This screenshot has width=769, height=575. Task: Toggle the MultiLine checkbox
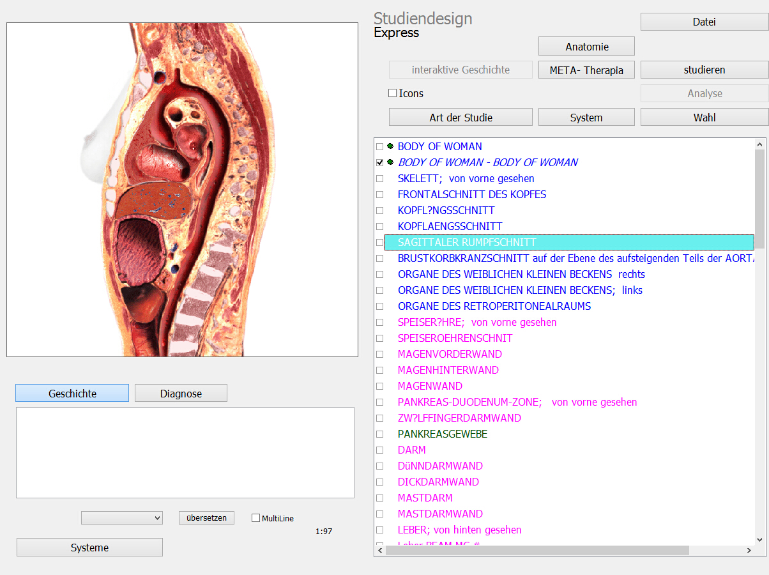[256, 518]
